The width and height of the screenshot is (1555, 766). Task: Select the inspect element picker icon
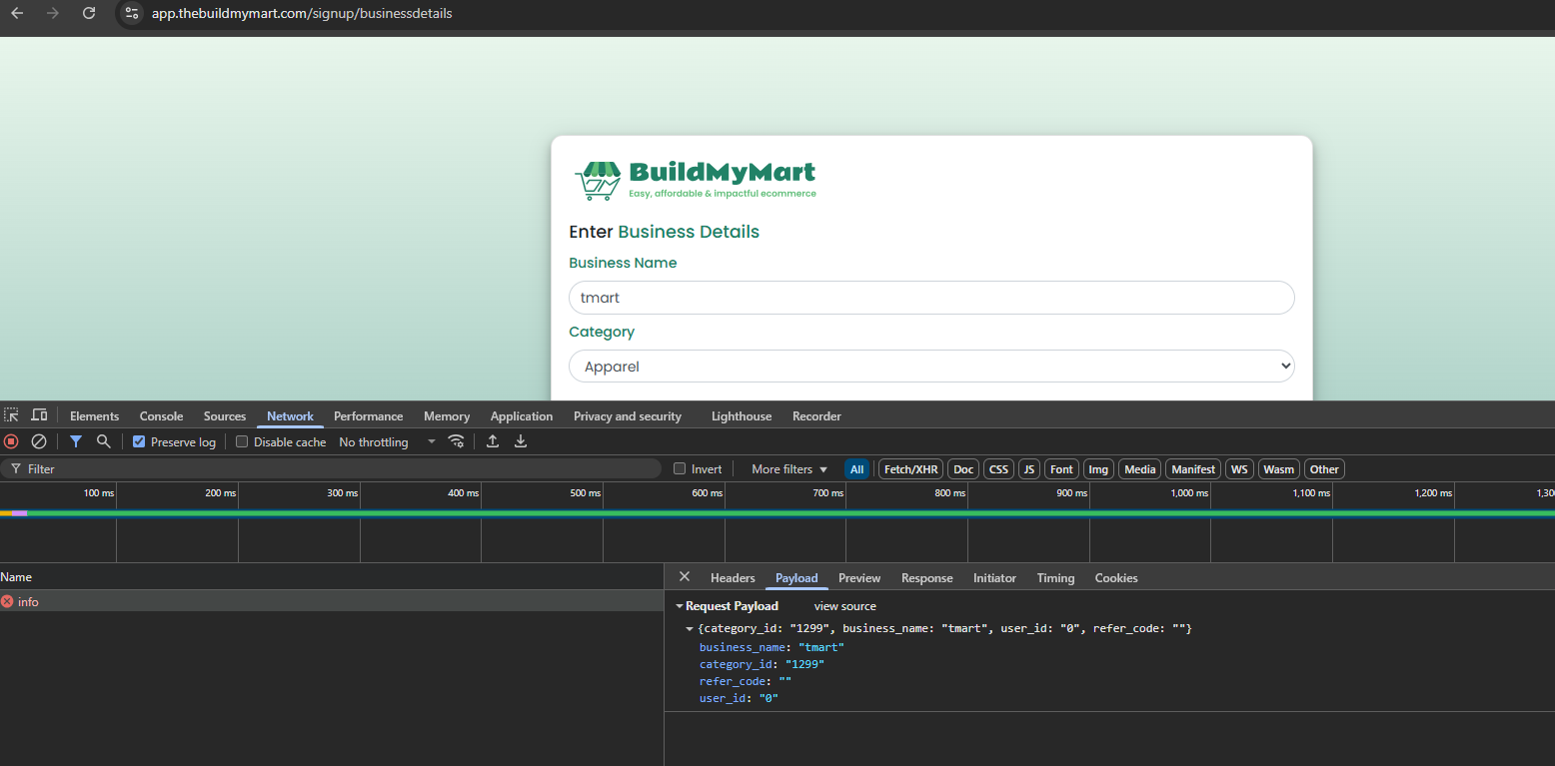point(11,415)
